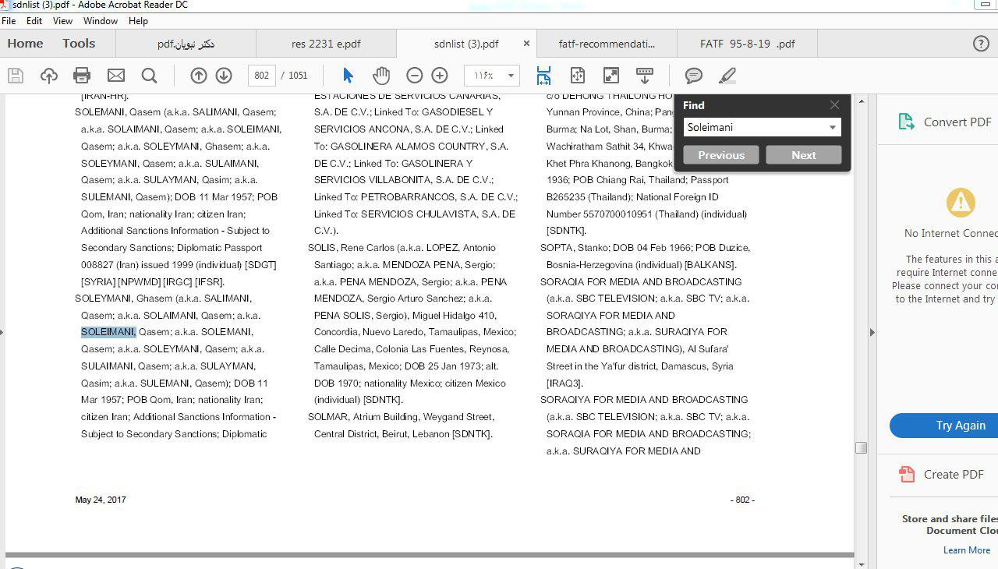Image resolution: width=998 pixels, height=569 pixels.
Task: Open the zoom level dropdown
Action: click(511, 76)
